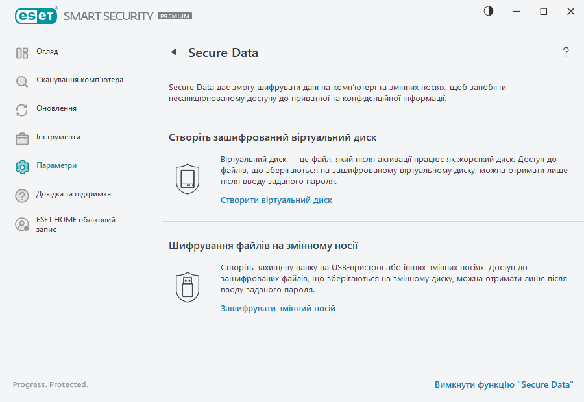Screen dimensions: 584x402
Task: Open Створити віртуальний диск link
Action: 276,200
